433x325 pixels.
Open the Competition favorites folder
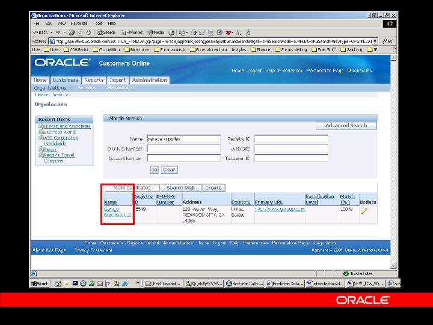coord(106,50)
